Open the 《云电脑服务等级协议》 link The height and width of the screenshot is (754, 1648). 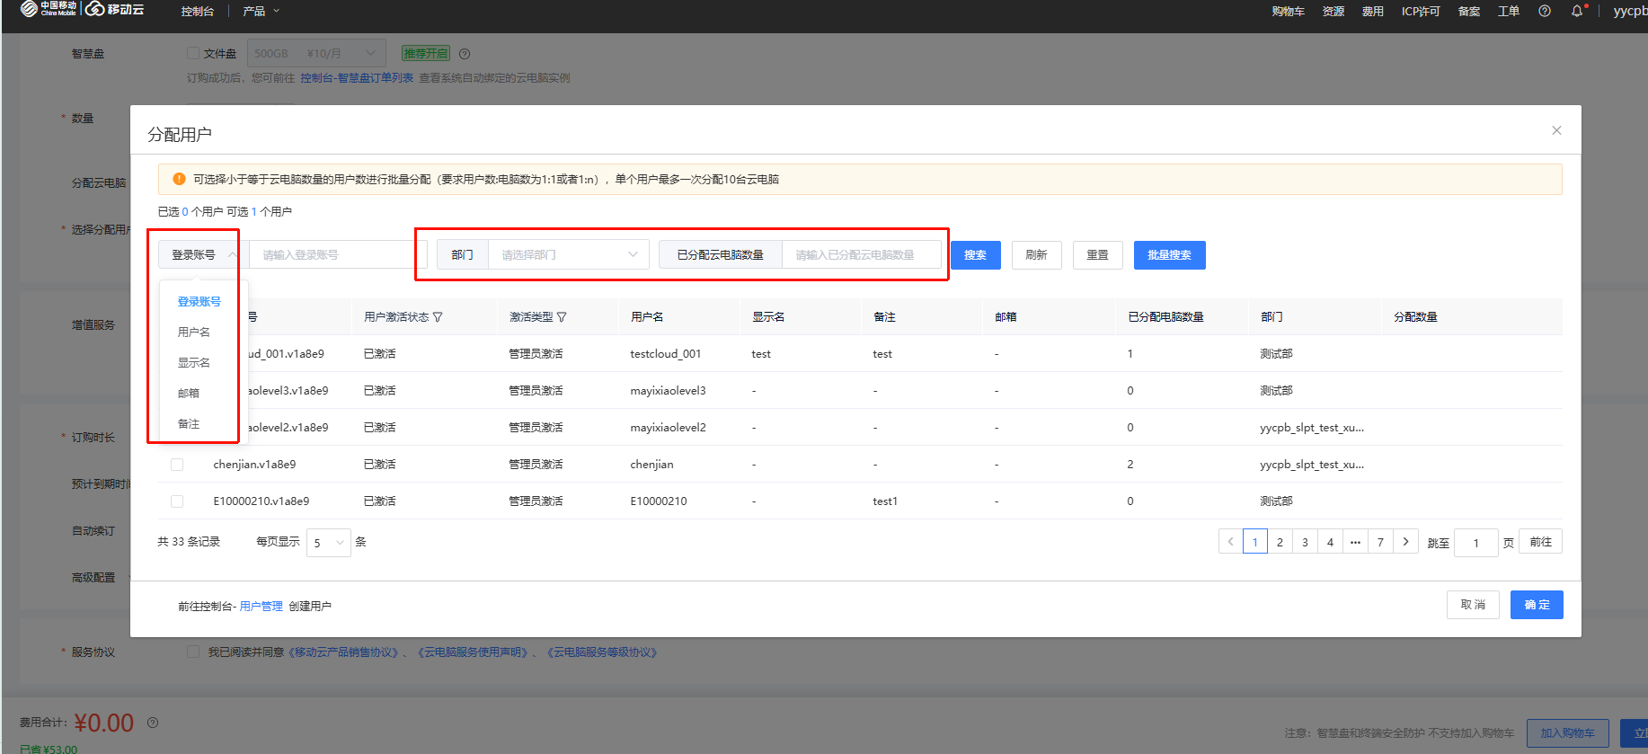pos(602,652)
